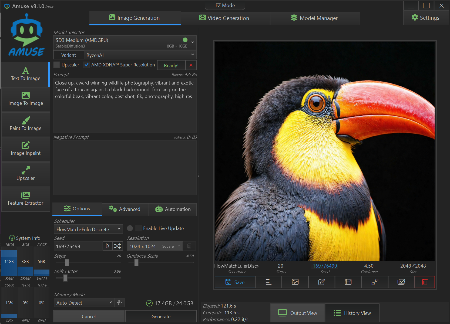Screen dimensions: 450x324
Task: Click the next seed step icon
Action: pyautogui.click(x=108, y=246)
